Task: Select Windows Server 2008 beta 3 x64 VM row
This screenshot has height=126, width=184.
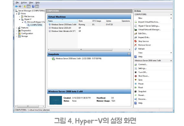Action: click(89, 25)
